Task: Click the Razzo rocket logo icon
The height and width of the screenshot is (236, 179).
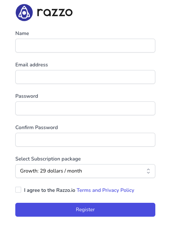Action: [x=24, y=12]
